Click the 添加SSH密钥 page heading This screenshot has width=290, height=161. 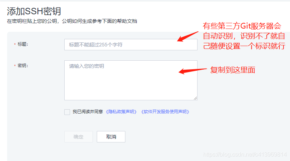click(34, 11)
